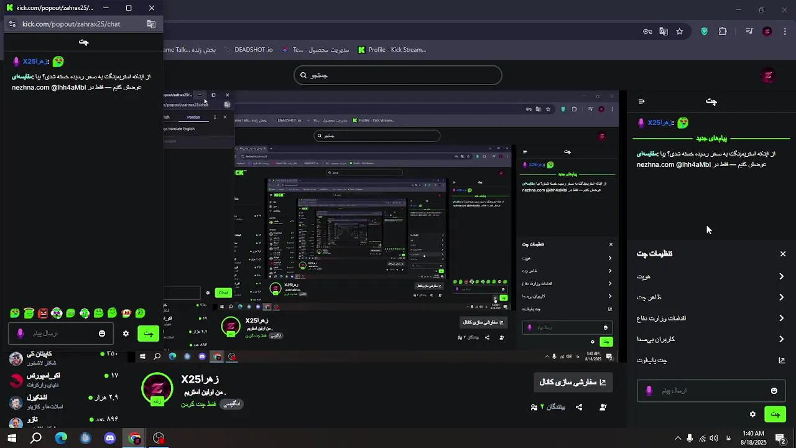
Task: Open the streamer's round Z avatar below video
Action: coord(157,389)
